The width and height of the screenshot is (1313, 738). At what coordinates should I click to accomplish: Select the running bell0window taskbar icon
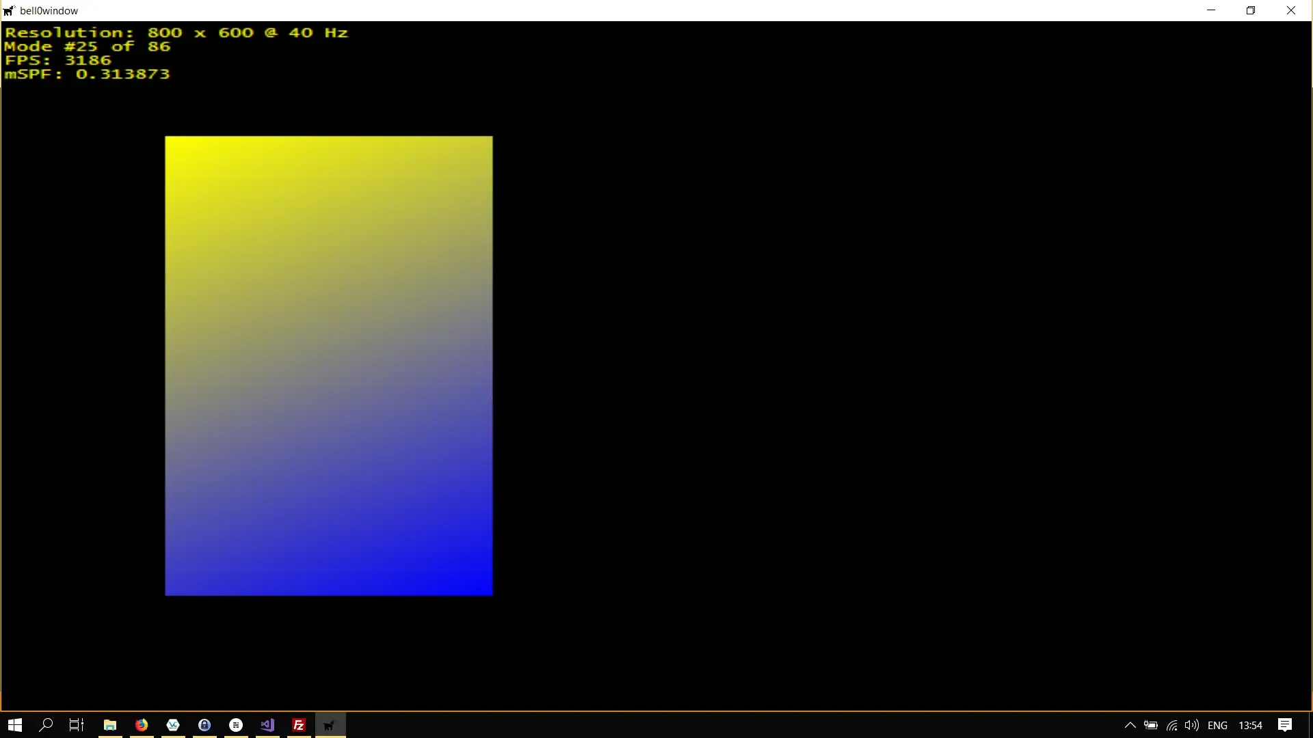pos(330,725)
